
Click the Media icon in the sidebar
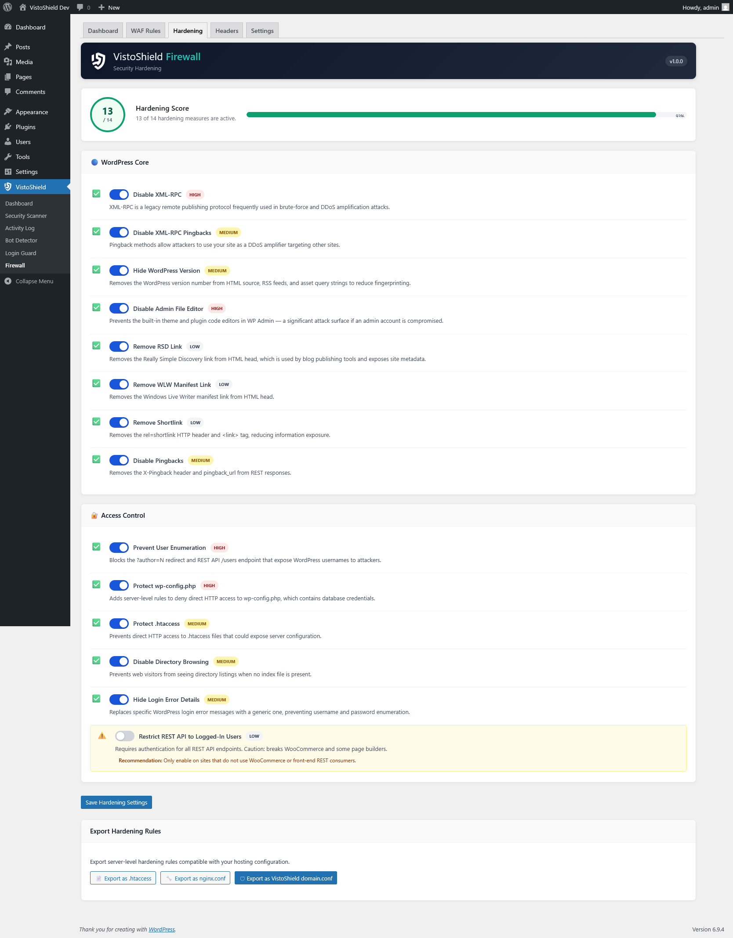8,61
